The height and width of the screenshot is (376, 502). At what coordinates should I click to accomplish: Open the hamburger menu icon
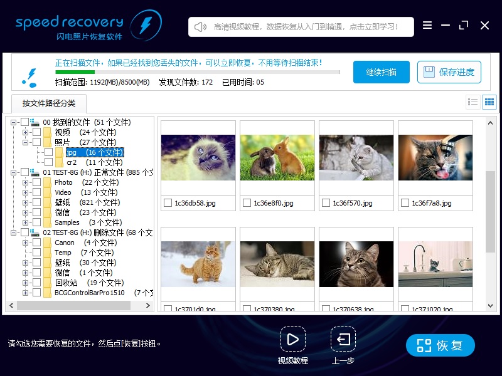427,25
